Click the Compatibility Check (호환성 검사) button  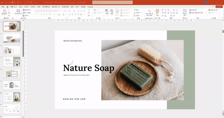click(x=213, y=10)
